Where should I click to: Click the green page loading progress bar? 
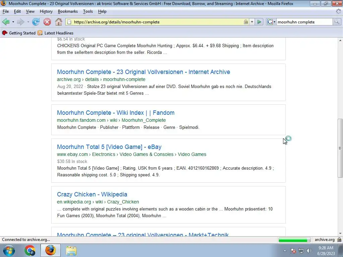(294, 240)
